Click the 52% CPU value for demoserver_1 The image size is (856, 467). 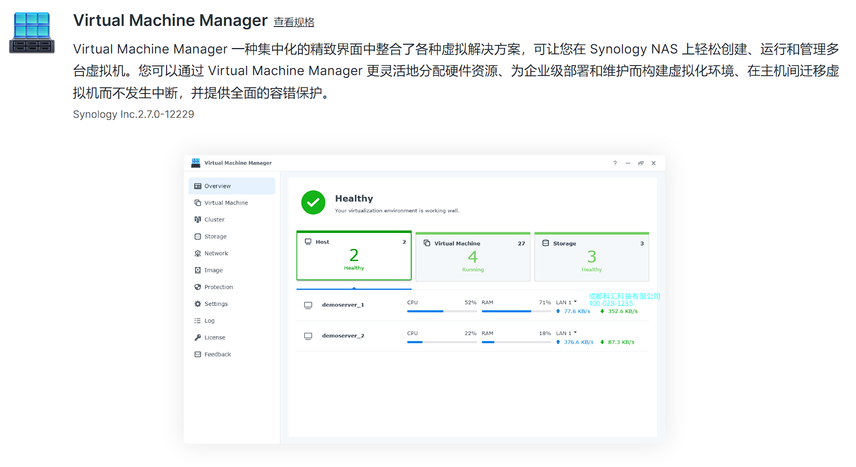(471, 303)
